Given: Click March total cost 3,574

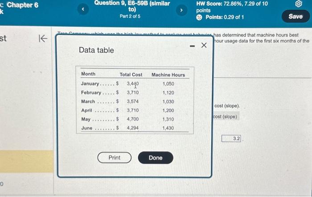Looking at the screenshot, I should pos(133,101).
